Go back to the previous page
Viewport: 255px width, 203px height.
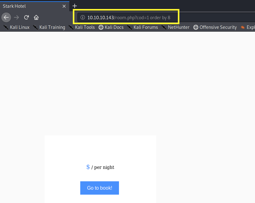[6, 17]
